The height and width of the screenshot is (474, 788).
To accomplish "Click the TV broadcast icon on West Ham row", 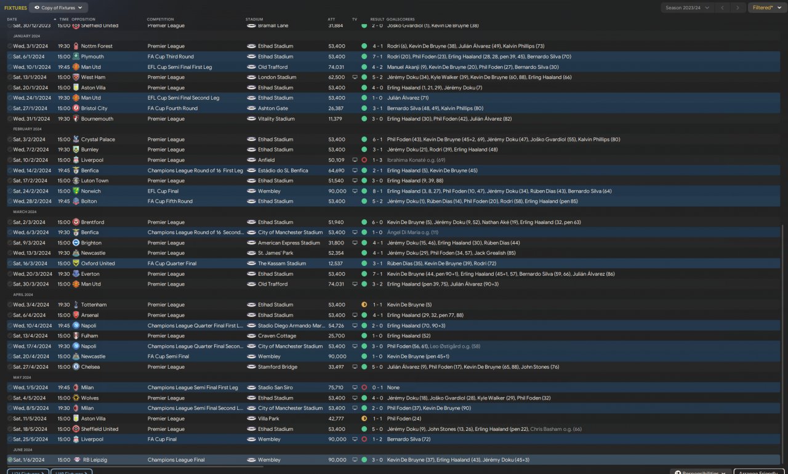I will pos(355,78).
